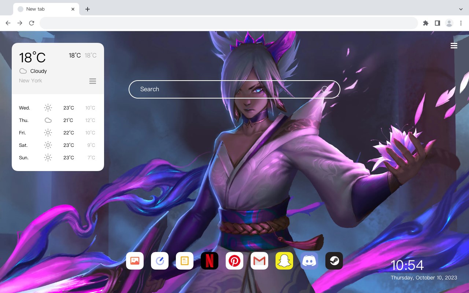Select the Wed. forecast row

tap(58, 108)
